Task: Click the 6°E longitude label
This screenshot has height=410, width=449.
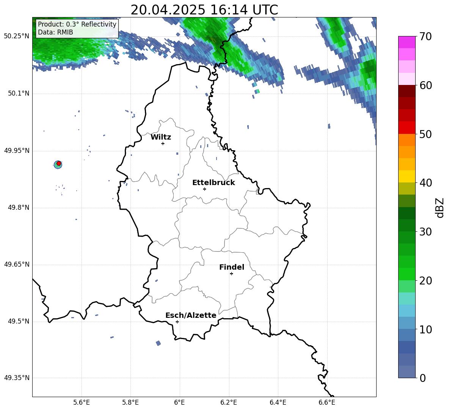Action: click(x=179, y=402)
